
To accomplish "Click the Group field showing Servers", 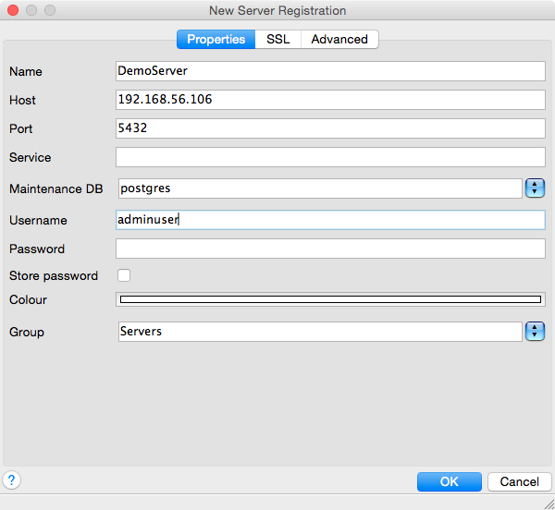I will pyautogui.click(x=320, y=332).
